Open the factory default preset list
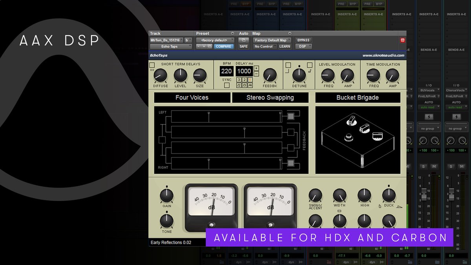 pos(215,40)
